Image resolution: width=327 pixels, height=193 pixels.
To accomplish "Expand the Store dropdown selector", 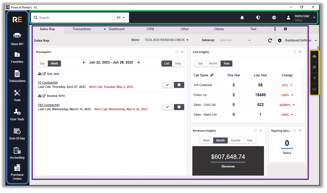I will pos(166,40).
